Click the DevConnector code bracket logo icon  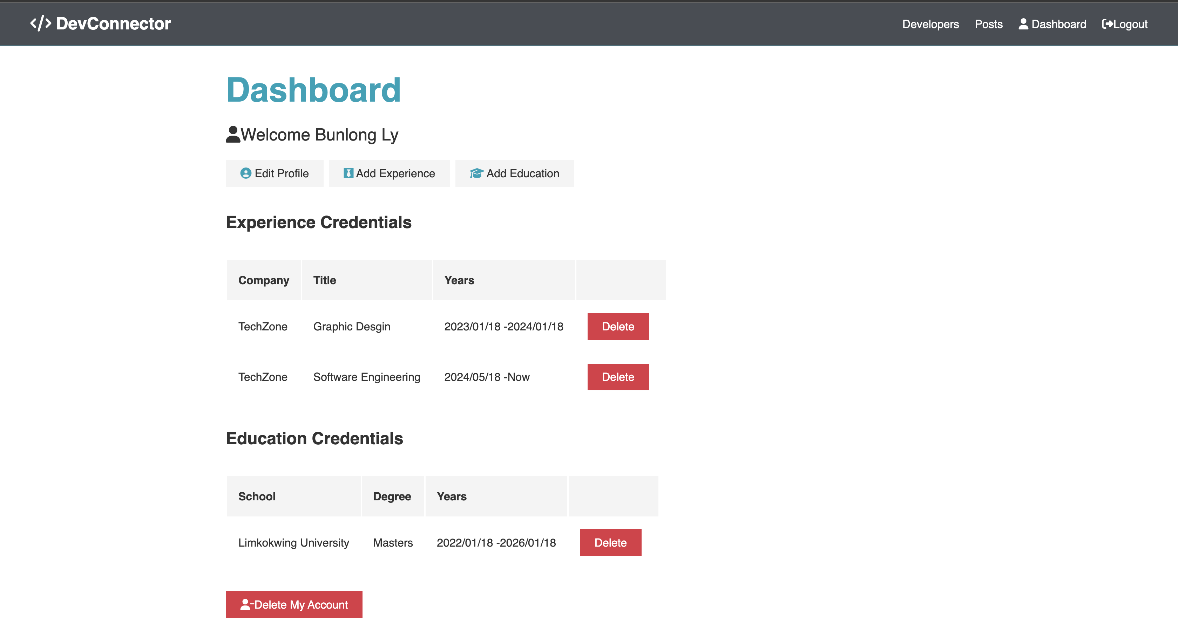[40, 23]
